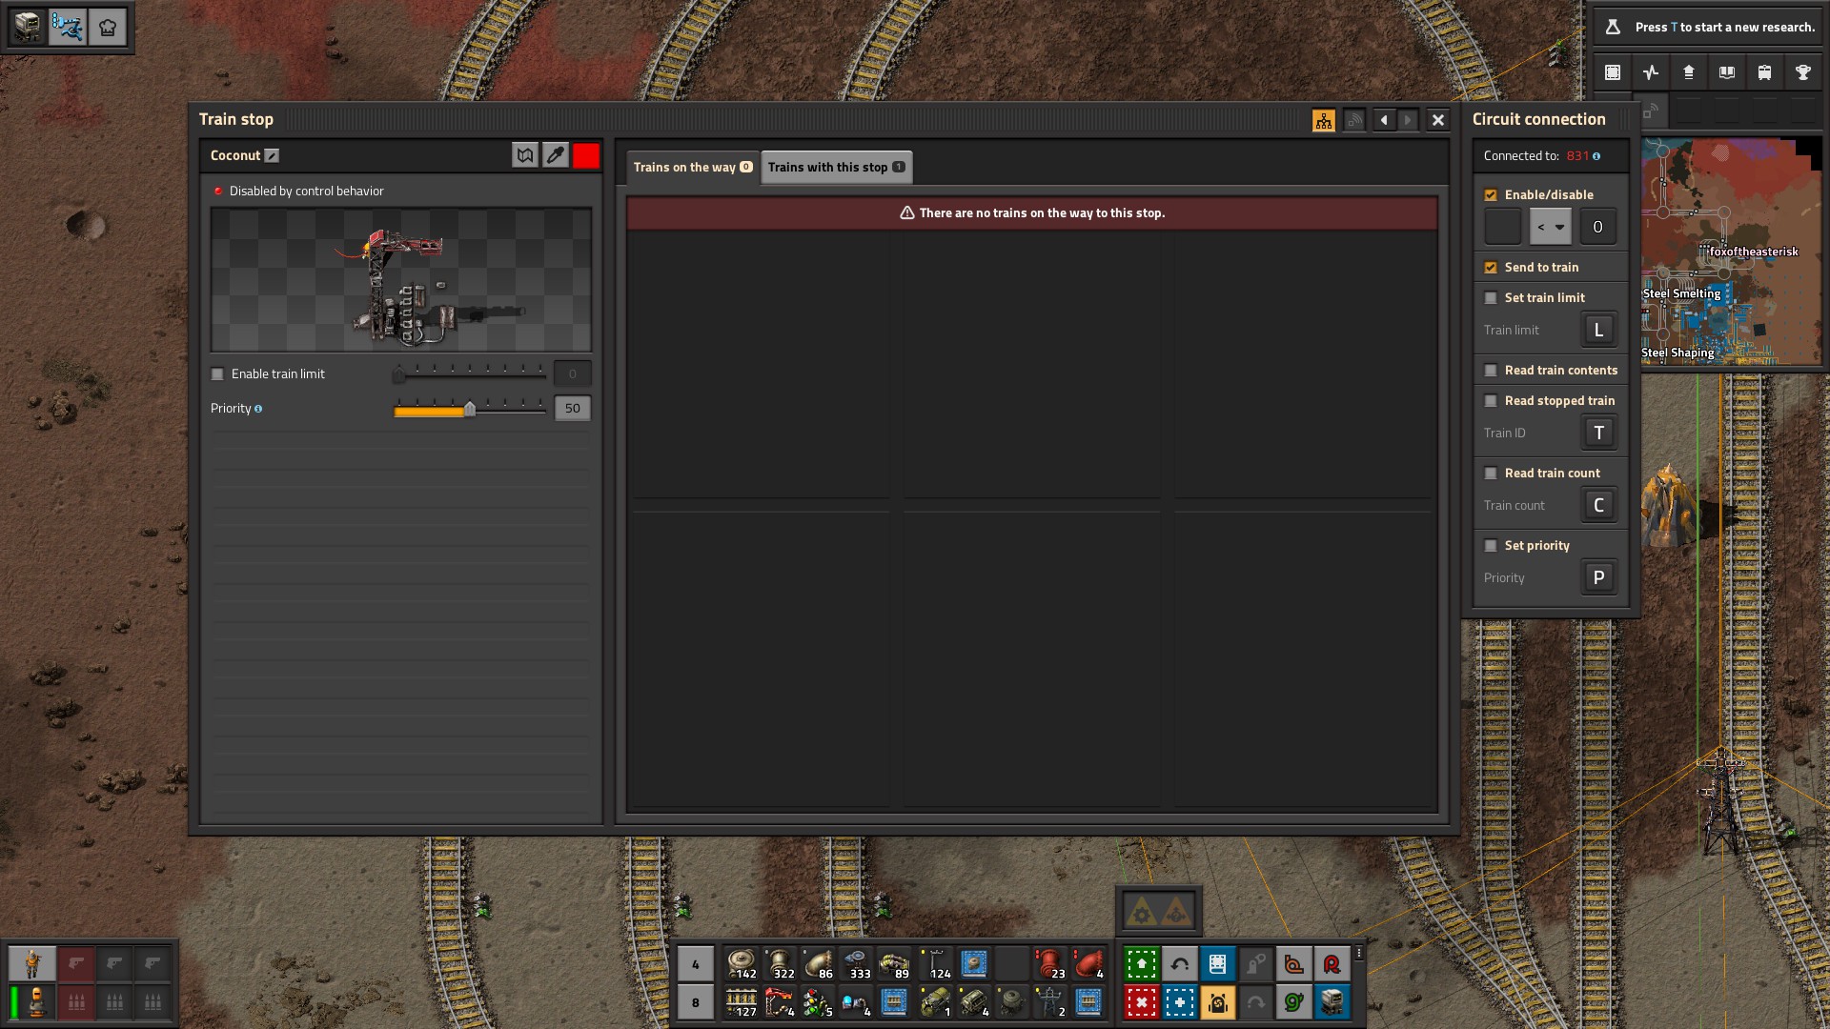Select quickbar row 4 selector
The height and width of the screenshot is (1029, 1830).
(x=696, y=964)
